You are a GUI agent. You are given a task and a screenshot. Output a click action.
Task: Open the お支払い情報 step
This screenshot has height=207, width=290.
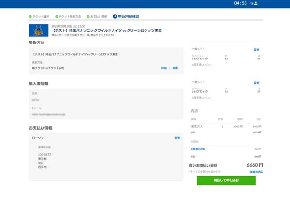(99, 16)
